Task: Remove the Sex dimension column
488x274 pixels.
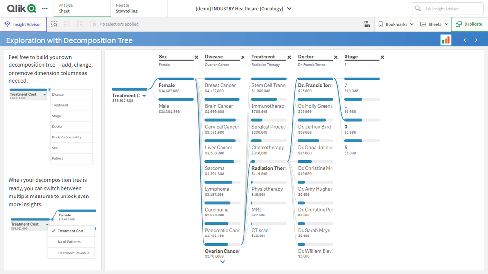Action: pos(197,57)
